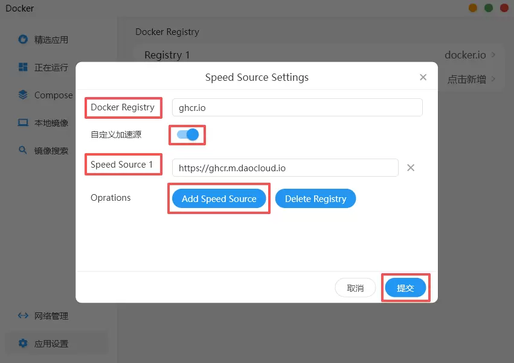Click the 精选应用 sidebar icon
The width and height of the screenshot is (514, 363).
[x=23, y=40]
